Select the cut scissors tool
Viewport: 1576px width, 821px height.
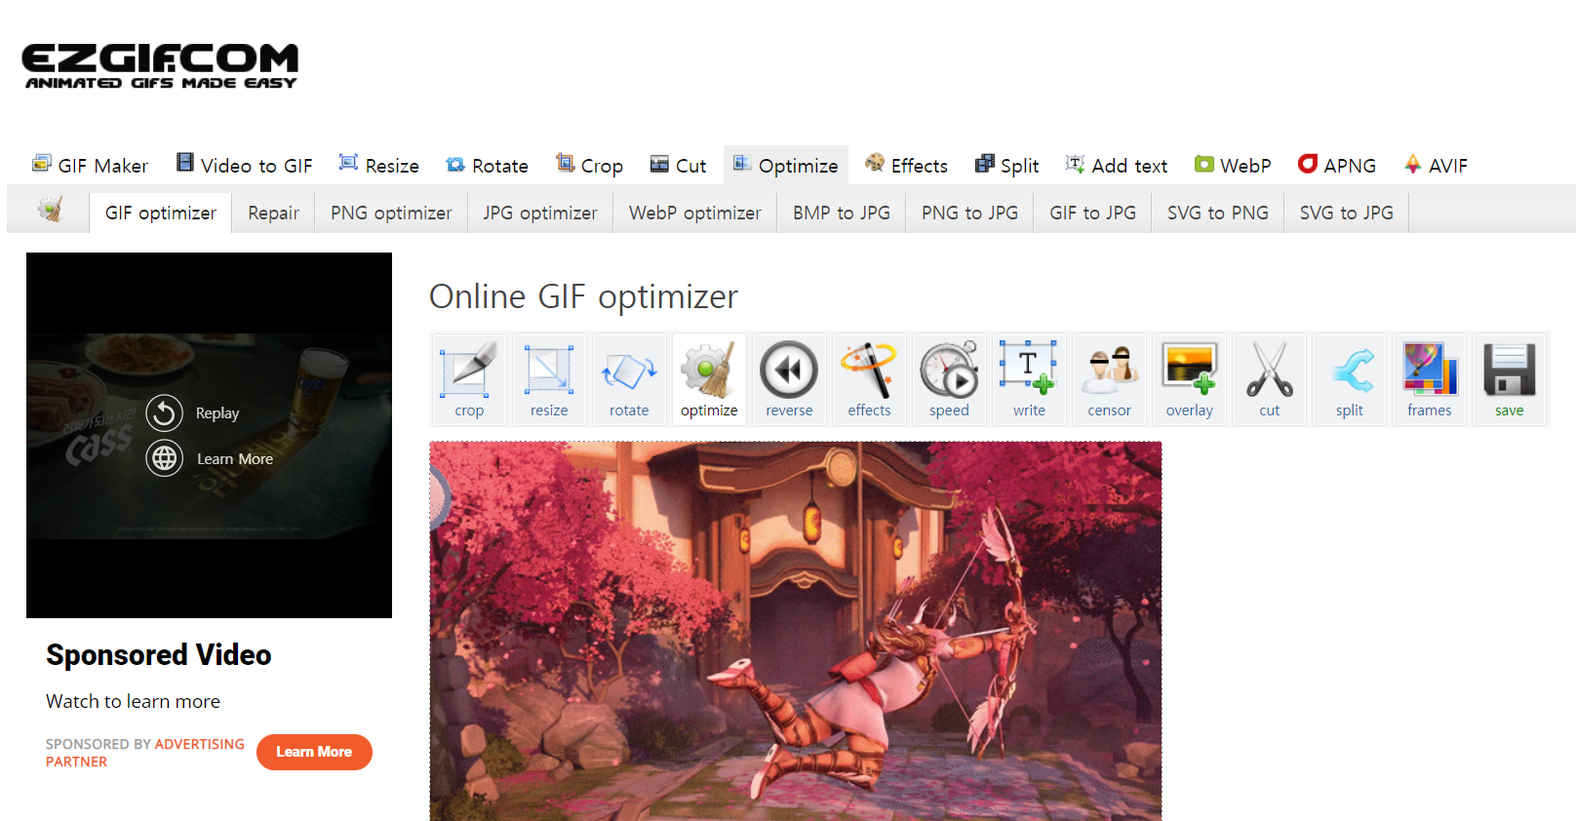(x=1269, y=379)
